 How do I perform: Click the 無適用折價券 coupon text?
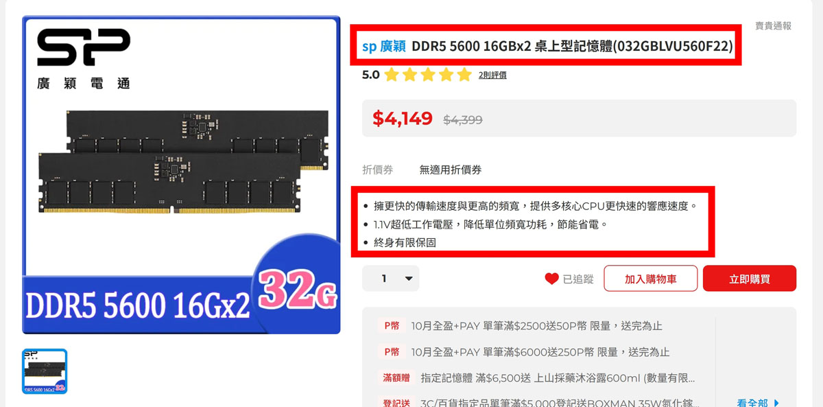click(x=451, y=170)
